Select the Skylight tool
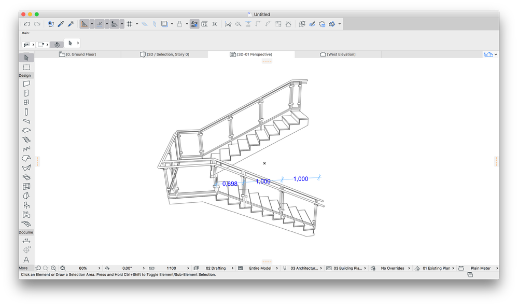 point(26,177)
